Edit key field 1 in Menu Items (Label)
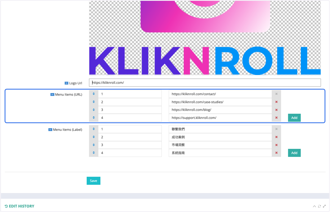 [x=130, y=129]
